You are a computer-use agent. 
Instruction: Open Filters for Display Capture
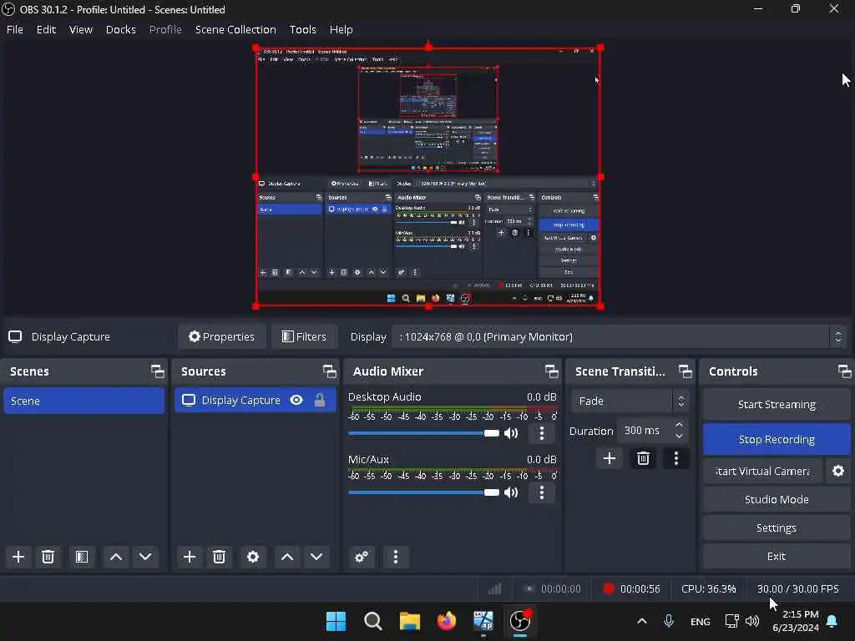point(304,337)
